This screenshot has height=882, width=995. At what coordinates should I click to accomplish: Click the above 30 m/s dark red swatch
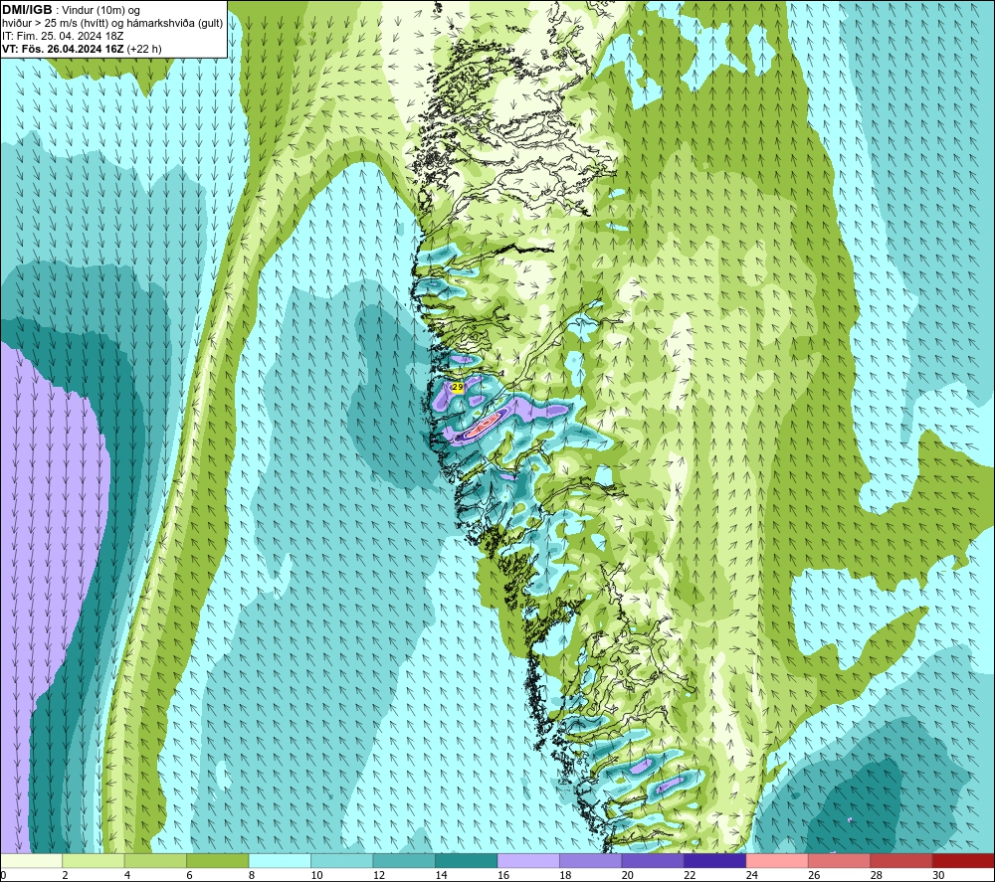click(964, 860)
